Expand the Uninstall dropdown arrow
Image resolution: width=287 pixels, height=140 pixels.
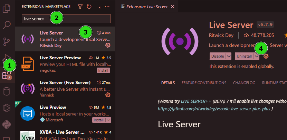coord(257,56)
